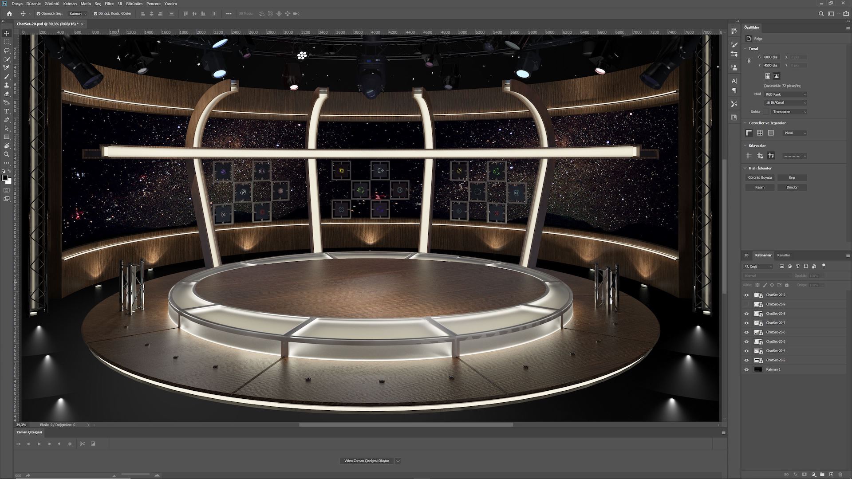Select the Pen tool

point(7,120)
